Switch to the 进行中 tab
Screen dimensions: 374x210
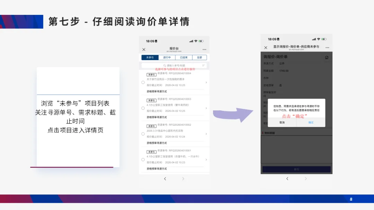pos(167,58)
